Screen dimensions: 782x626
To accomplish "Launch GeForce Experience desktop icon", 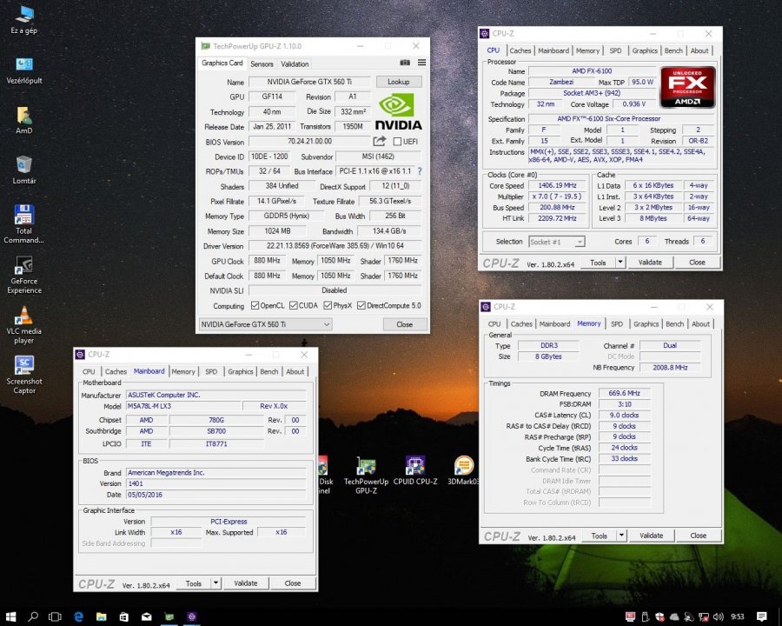I will pos(24,275).
